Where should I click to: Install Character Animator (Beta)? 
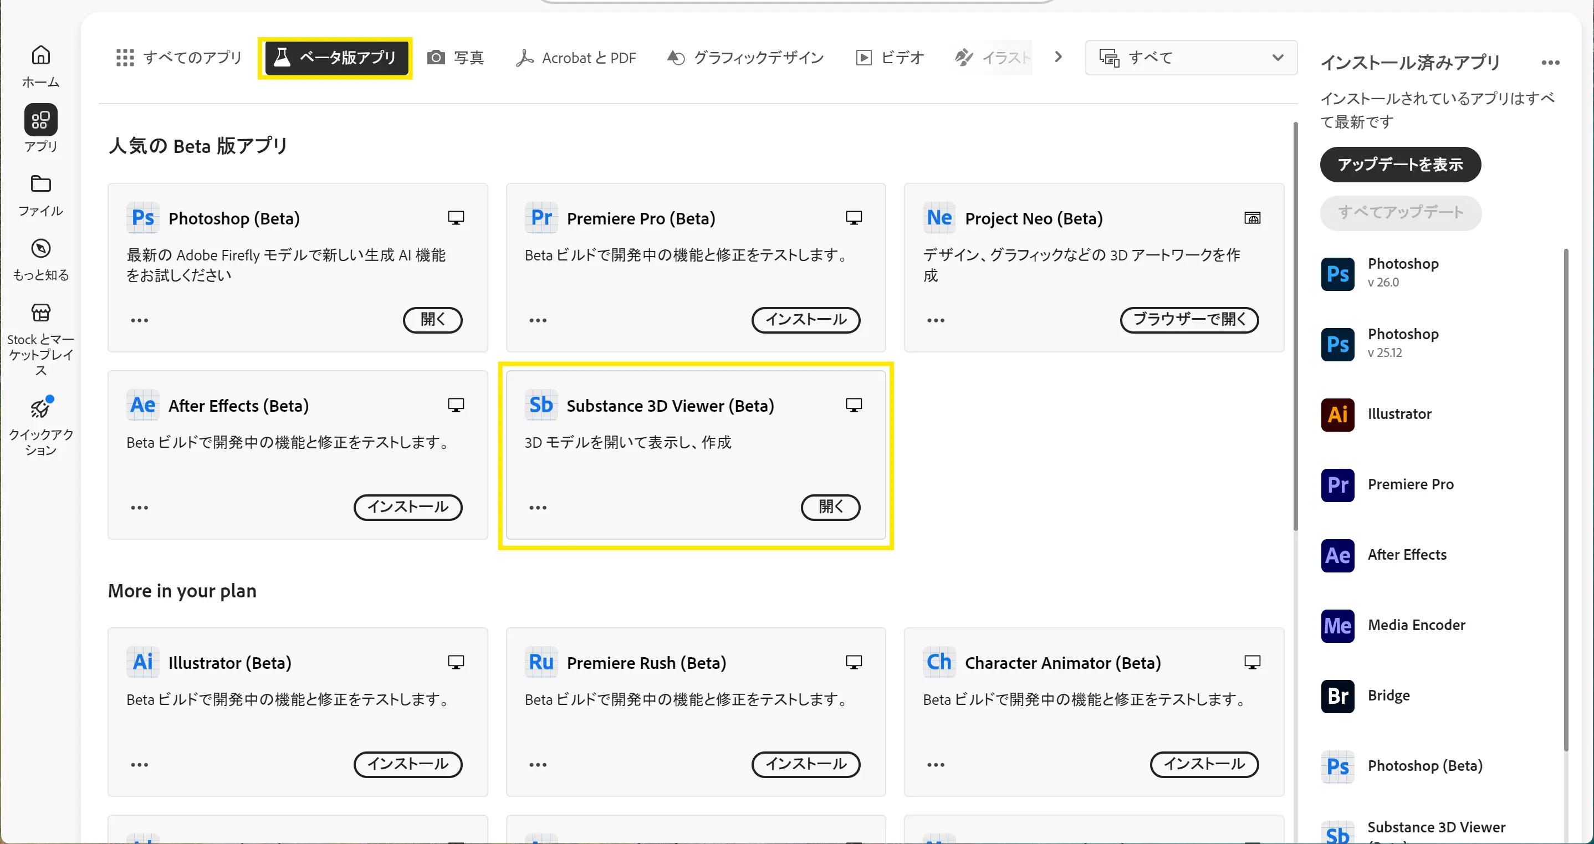[x=1204, y=764]
